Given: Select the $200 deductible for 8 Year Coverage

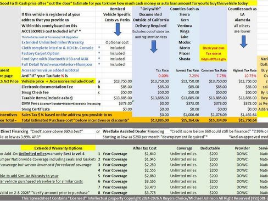Looking at the screenshot, I should tap(214, 193).
